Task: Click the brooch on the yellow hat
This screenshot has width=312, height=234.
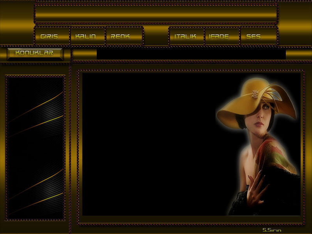Action: (255, 94)
